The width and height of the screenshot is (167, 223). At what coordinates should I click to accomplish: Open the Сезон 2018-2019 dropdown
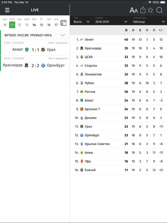111,20
